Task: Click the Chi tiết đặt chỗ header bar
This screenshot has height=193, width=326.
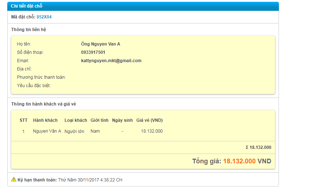Action: 143,6
